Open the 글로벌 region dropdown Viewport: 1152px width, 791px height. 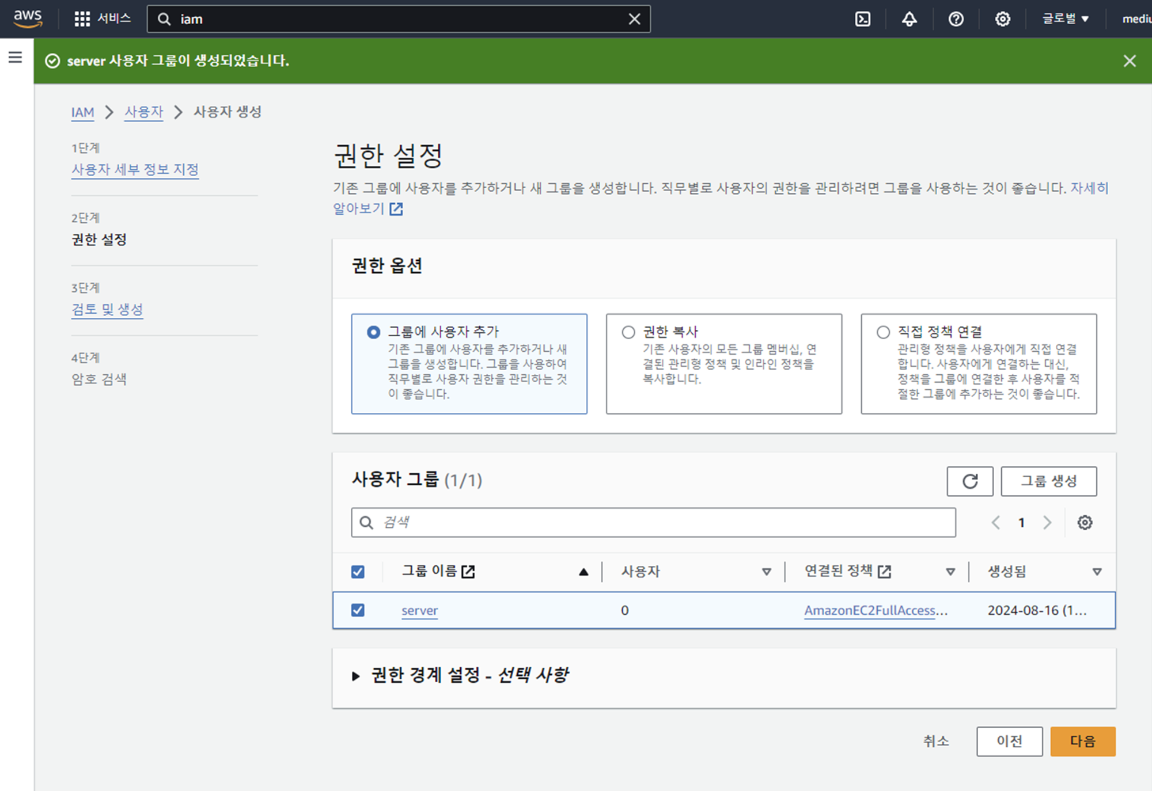pos(1065,19)
